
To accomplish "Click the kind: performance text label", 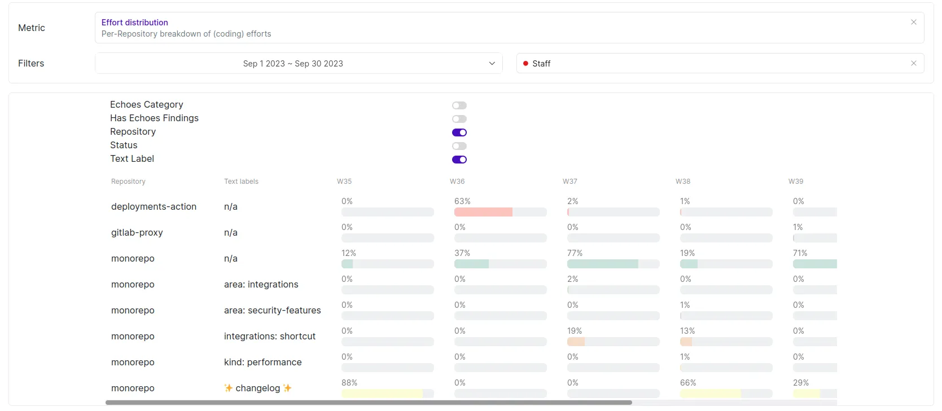I will (x=263, y=362).
